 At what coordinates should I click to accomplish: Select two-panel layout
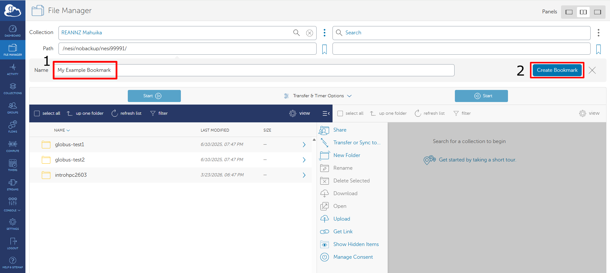click(583, 12)
